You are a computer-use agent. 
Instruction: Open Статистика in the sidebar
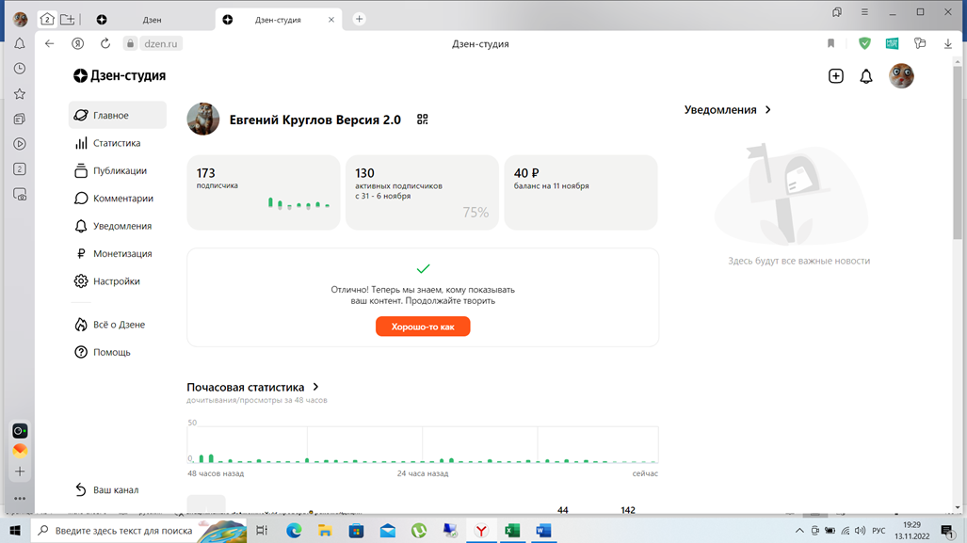(107, 143)
